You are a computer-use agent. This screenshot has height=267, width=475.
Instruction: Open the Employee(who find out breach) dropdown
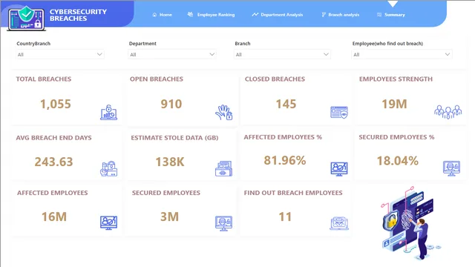(x=402, y=54)
